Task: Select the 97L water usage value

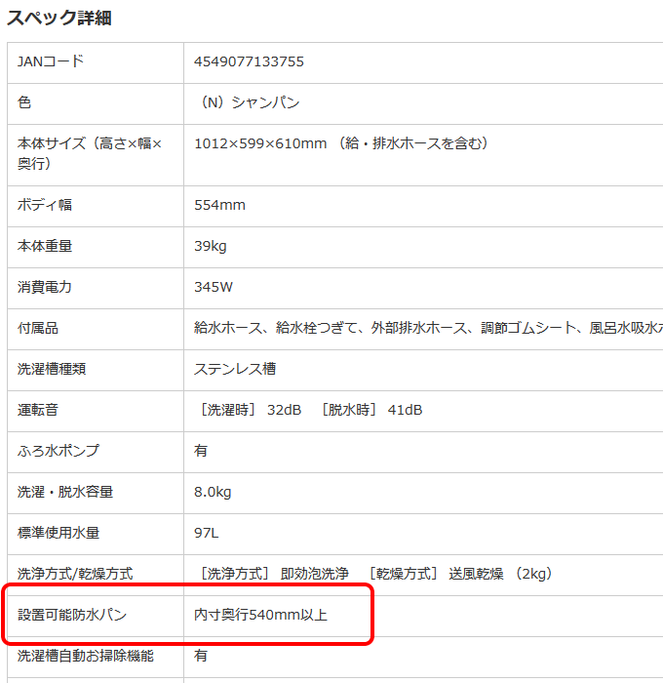Action: 207,533
